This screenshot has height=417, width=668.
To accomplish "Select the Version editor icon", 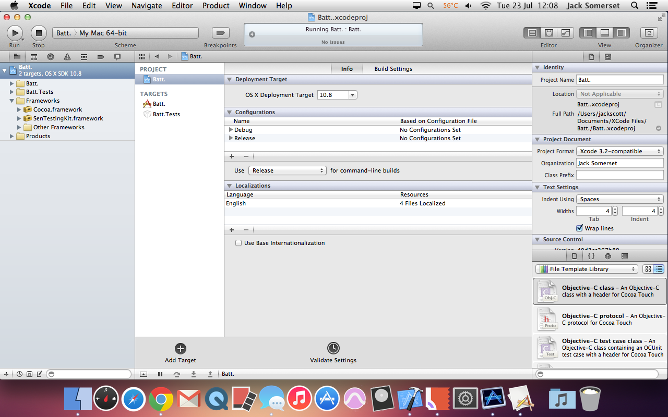I will pyautogui.click(x=565, y=33).
